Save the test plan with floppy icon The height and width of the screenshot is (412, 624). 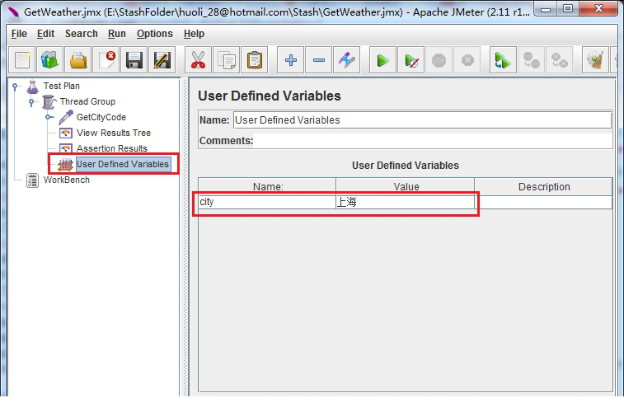pyautogui.click(x=134, y=60)
